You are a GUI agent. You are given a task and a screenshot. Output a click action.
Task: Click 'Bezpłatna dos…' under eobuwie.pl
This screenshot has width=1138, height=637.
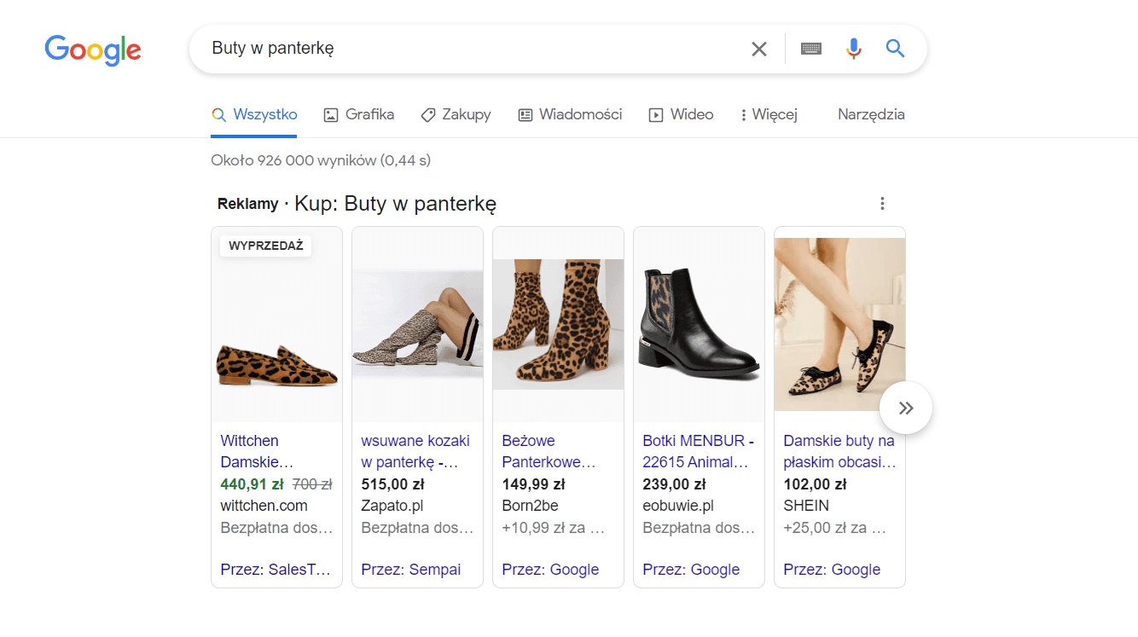click(x=699, y=528)
